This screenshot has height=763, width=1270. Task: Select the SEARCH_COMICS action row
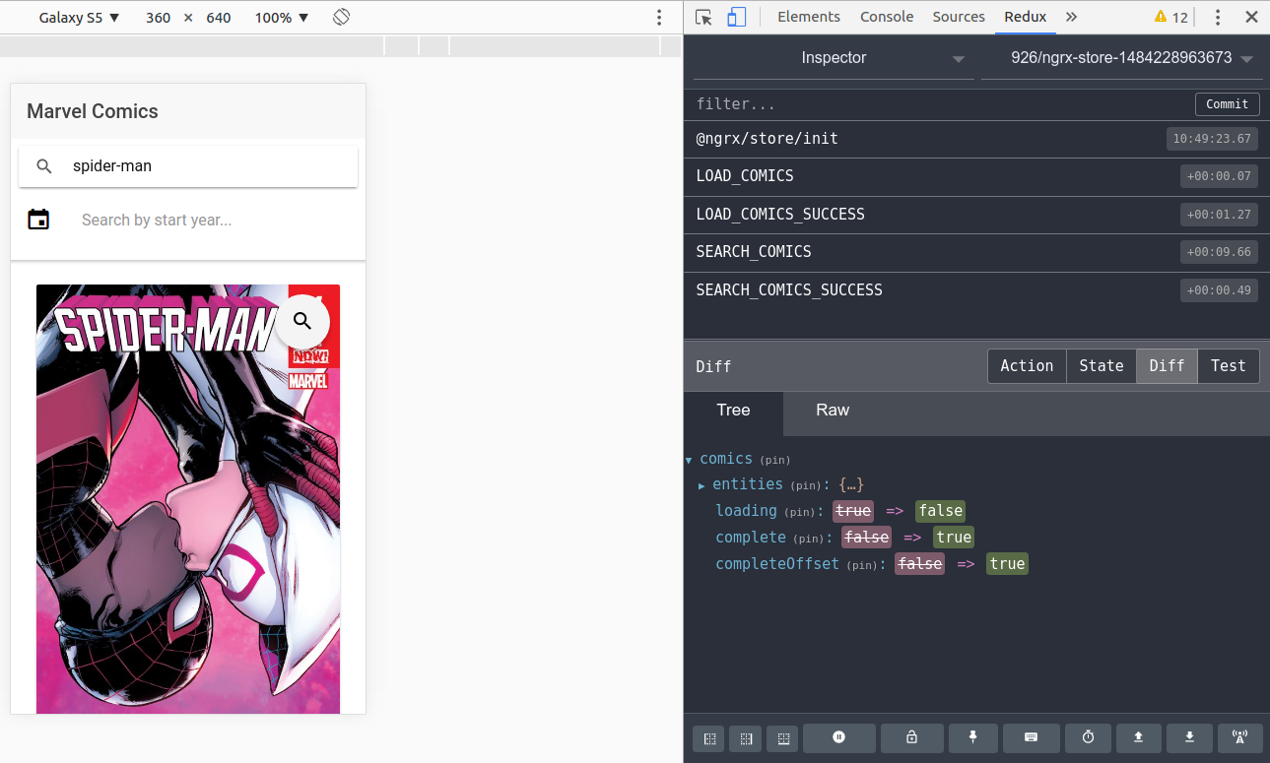(x=976, y=252)
